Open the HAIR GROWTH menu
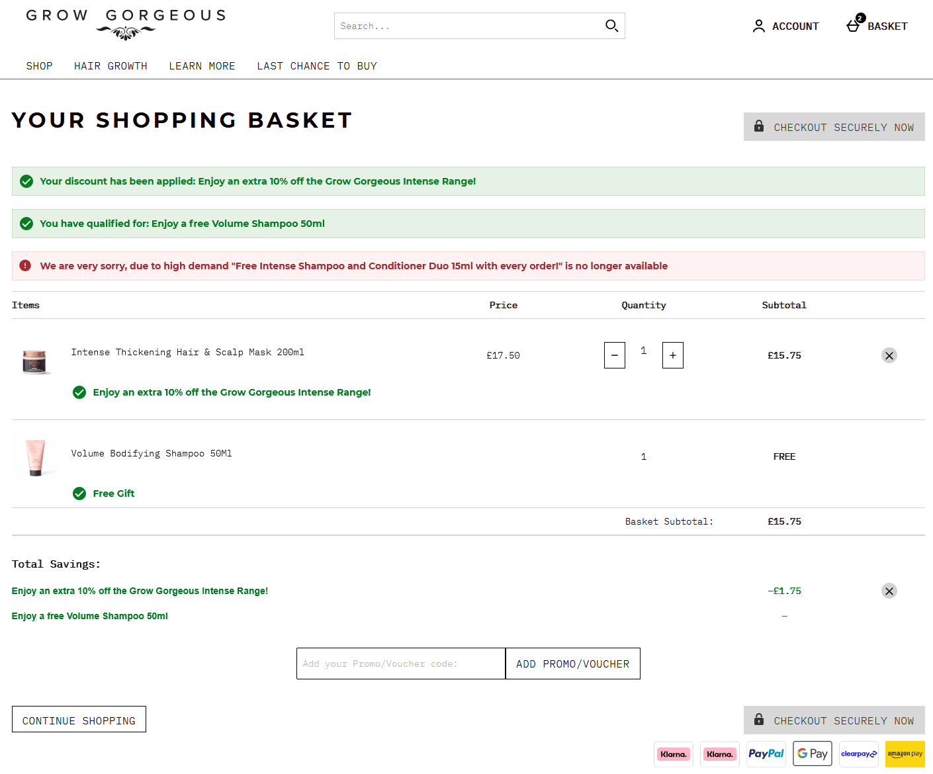Viewport: 933px width, 774px height. pos(111,65)
